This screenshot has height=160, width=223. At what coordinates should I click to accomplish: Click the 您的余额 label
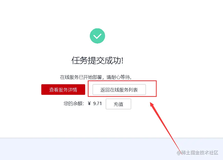(73, 104)
